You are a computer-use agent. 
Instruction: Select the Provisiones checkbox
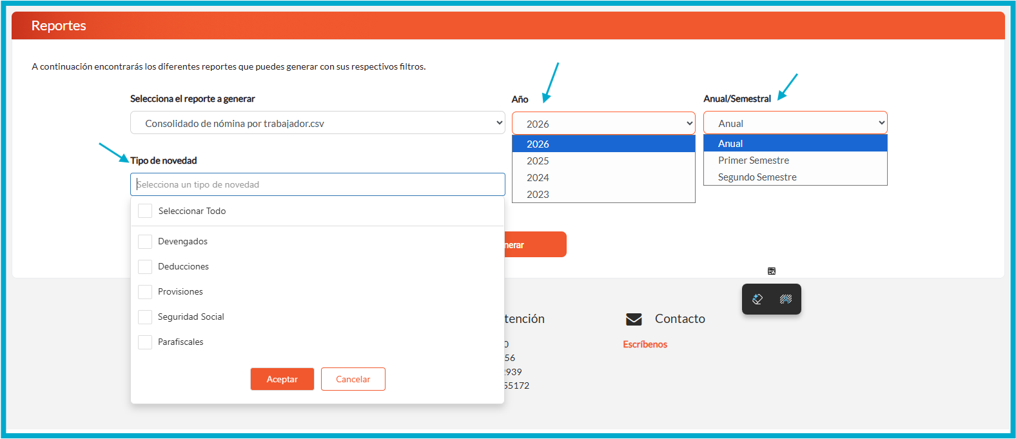[x=145, y=291]
